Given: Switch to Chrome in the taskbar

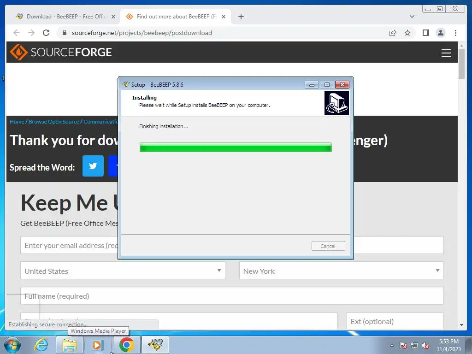Looking at the screenshot, I should pos(126,345).
